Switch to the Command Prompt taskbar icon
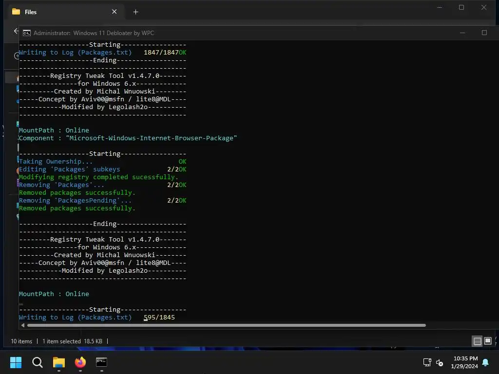This screenshot has height=374, width=499. click(x=101, y=362)
